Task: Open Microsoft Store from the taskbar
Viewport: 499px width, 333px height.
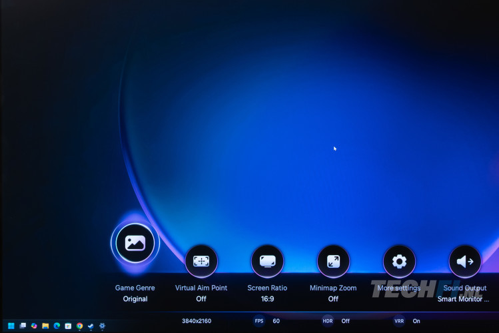Action: 68,326
